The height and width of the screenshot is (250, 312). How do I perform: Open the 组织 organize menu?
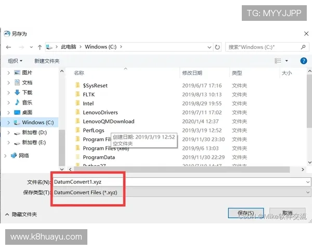coord(15,61)
